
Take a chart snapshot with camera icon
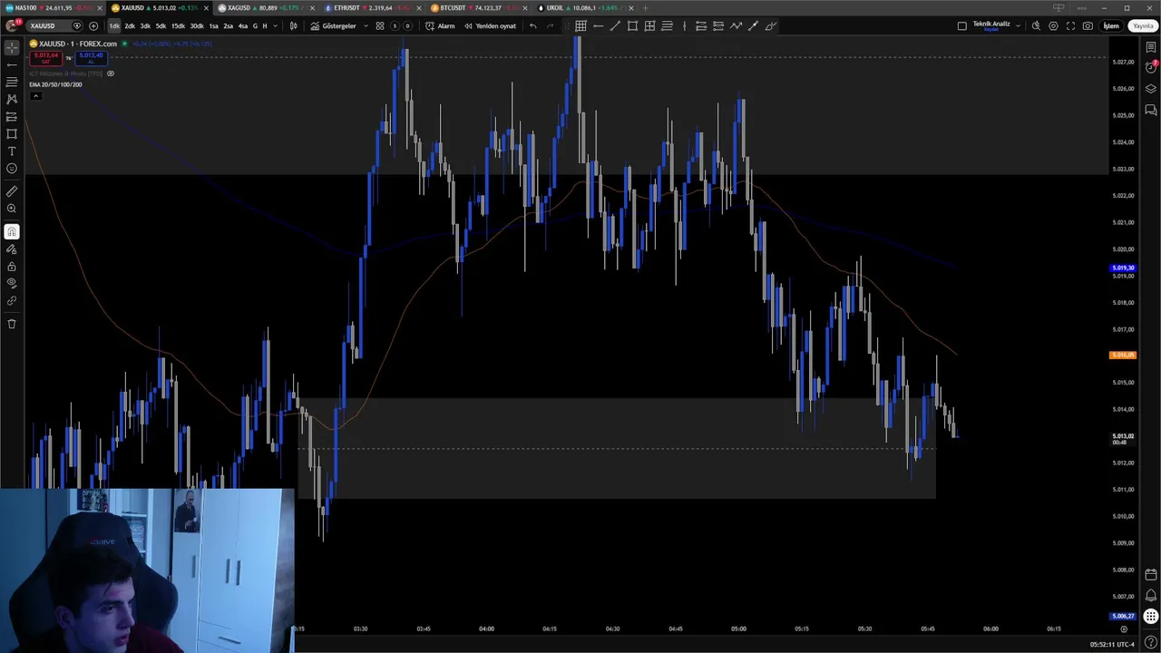pos(1088,26)
